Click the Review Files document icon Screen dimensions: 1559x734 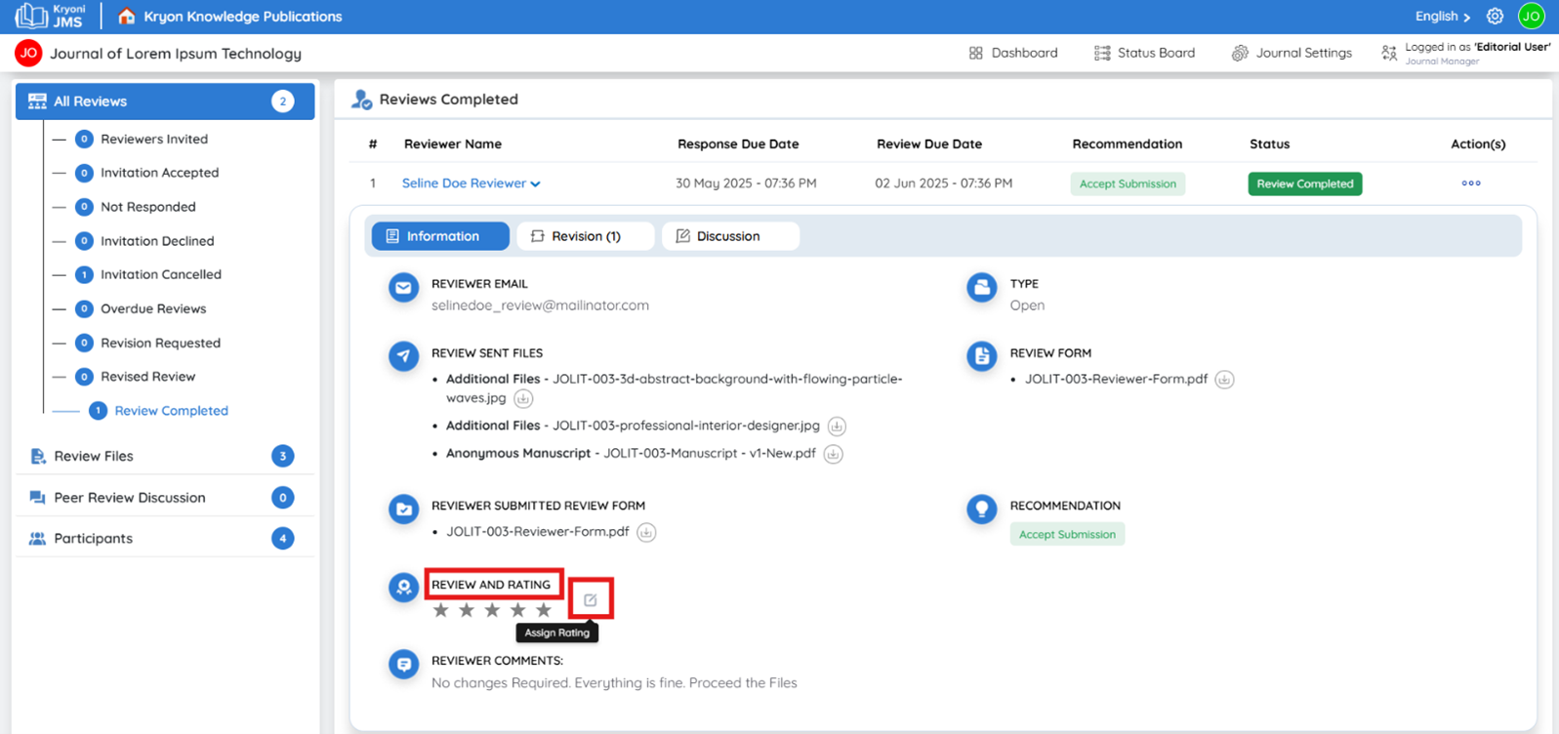[37, 456]
